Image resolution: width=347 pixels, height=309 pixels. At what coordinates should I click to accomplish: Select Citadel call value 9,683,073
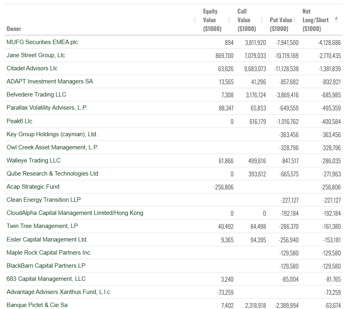[x=255, y=69]
